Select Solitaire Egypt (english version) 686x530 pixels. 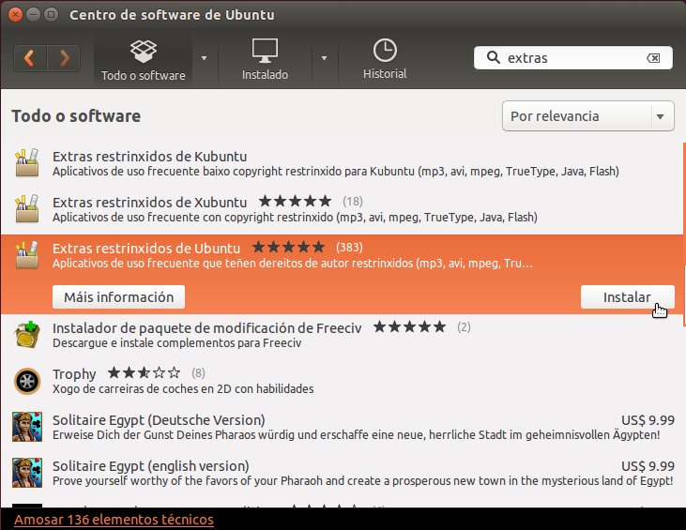(x=342, y=473)
